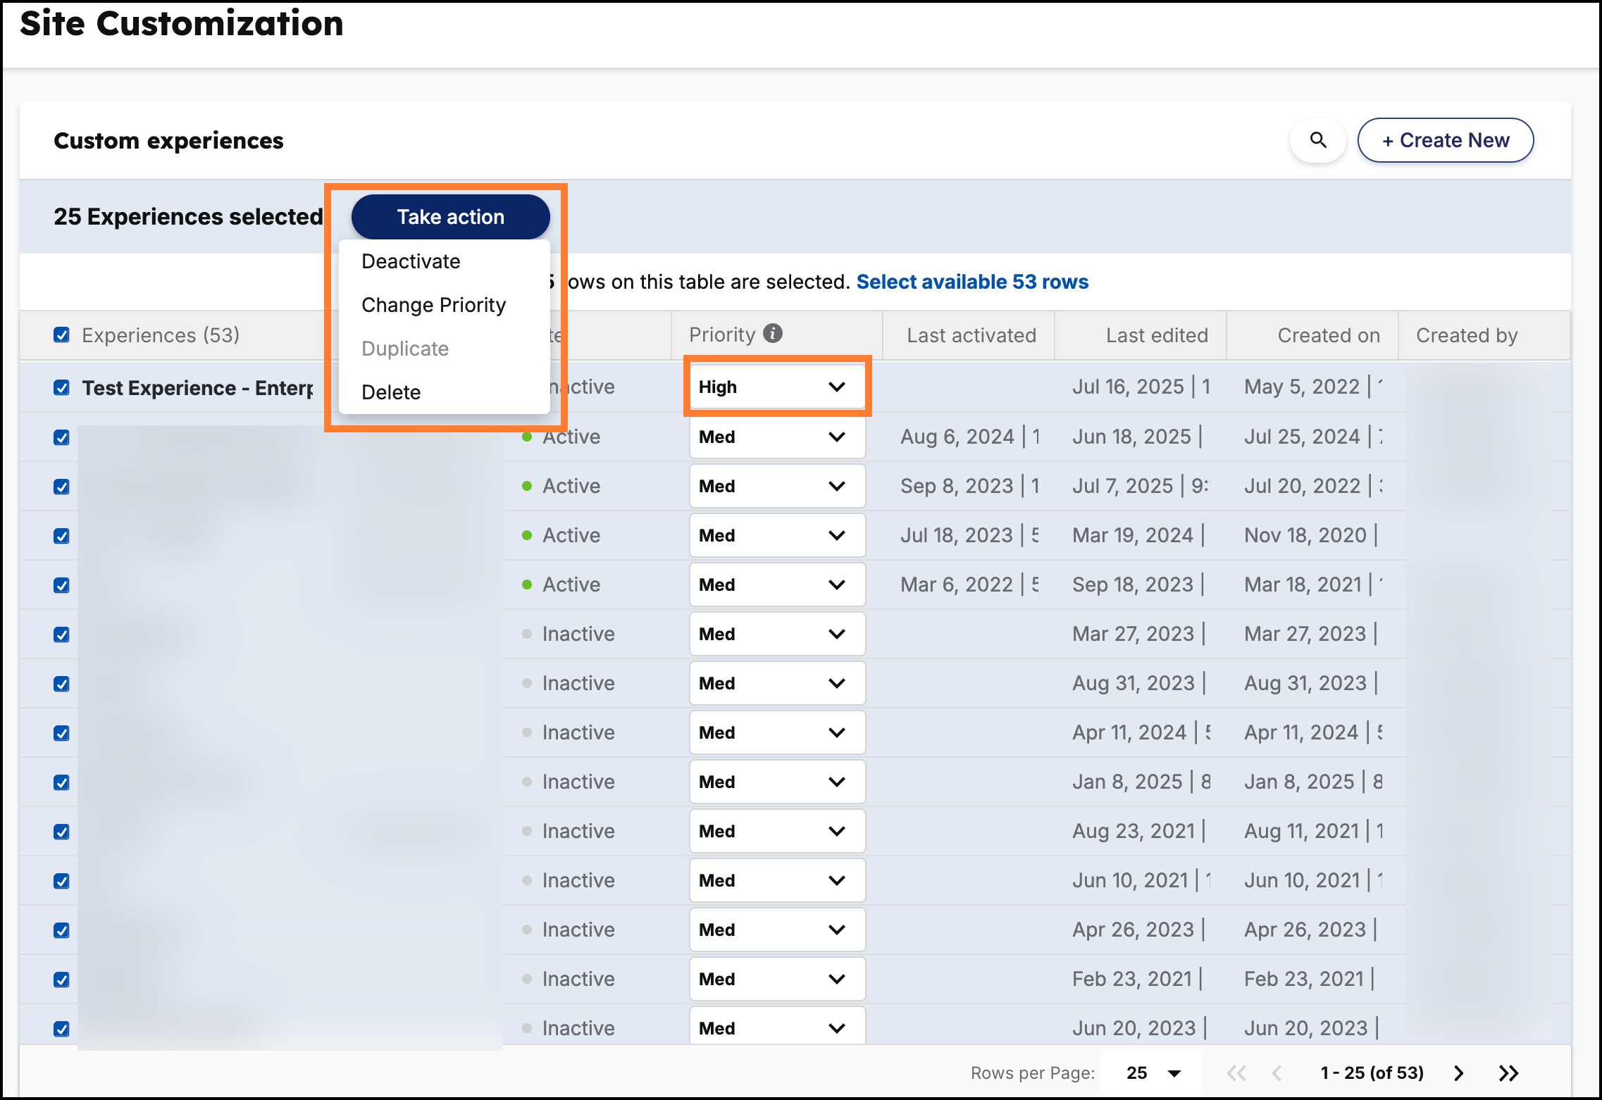Jump to last page double arrow
The width and height of the screenshot is (1602, 1100).
click(1508, 1073)
